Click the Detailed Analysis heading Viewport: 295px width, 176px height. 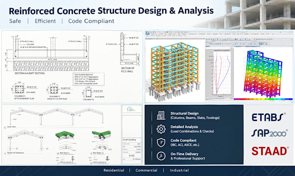point(184,127)
